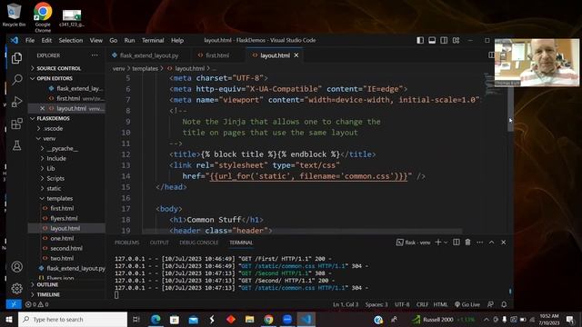
Task: Click the Go Live status bar button
Action: (x=467, y=304)
